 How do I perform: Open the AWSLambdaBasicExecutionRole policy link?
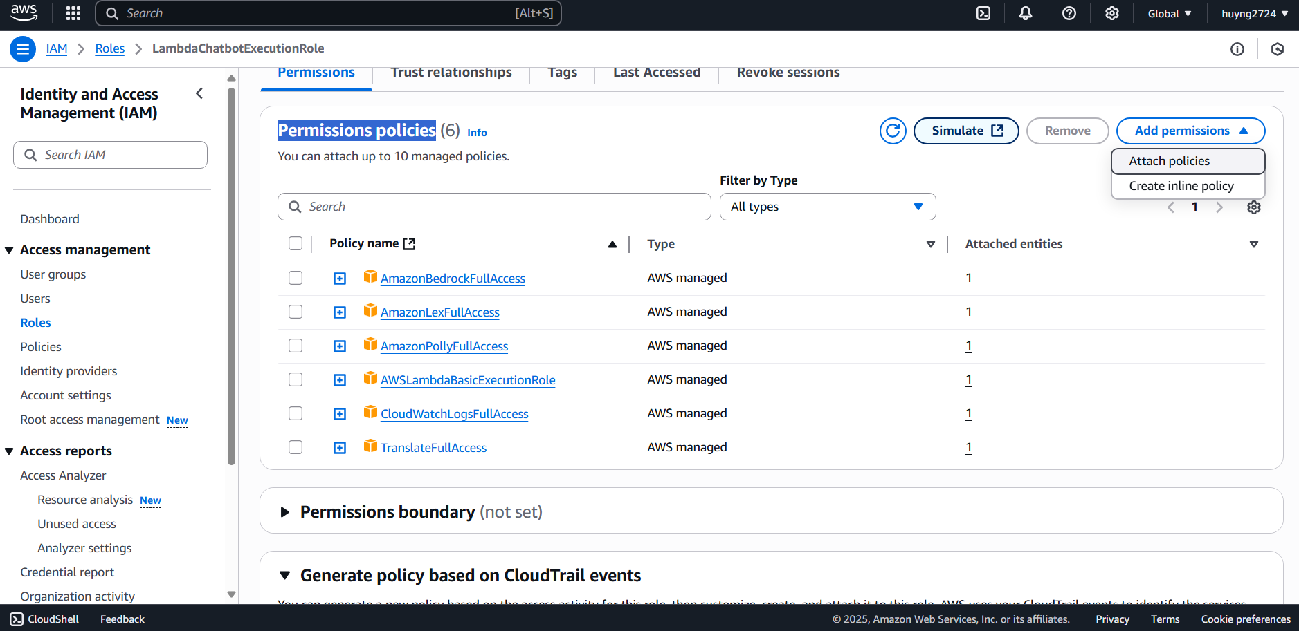click(468, 380)
